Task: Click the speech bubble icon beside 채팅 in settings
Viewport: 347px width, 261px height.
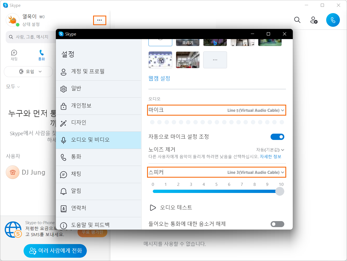Action: coord(64,174)
